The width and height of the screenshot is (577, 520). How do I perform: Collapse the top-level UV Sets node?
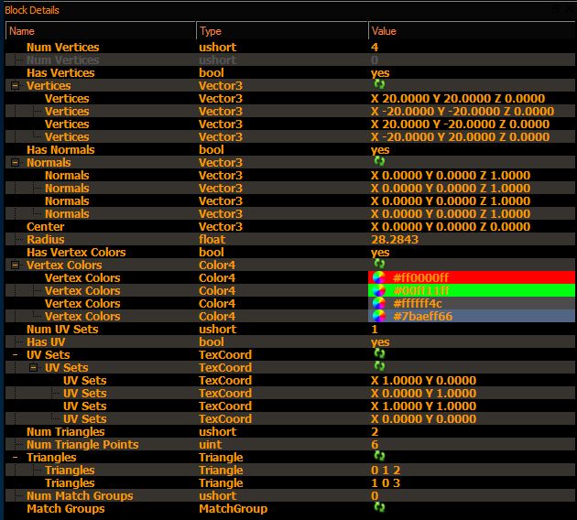coord(15,355)
